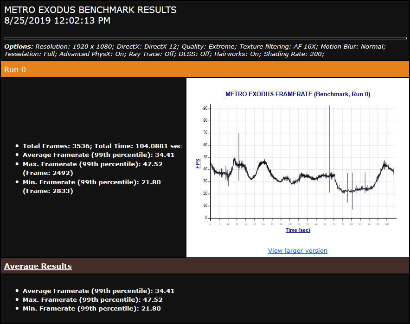
Task: Select Average Framerate 34.41 under Average Results
Action: tap(99, 291)
